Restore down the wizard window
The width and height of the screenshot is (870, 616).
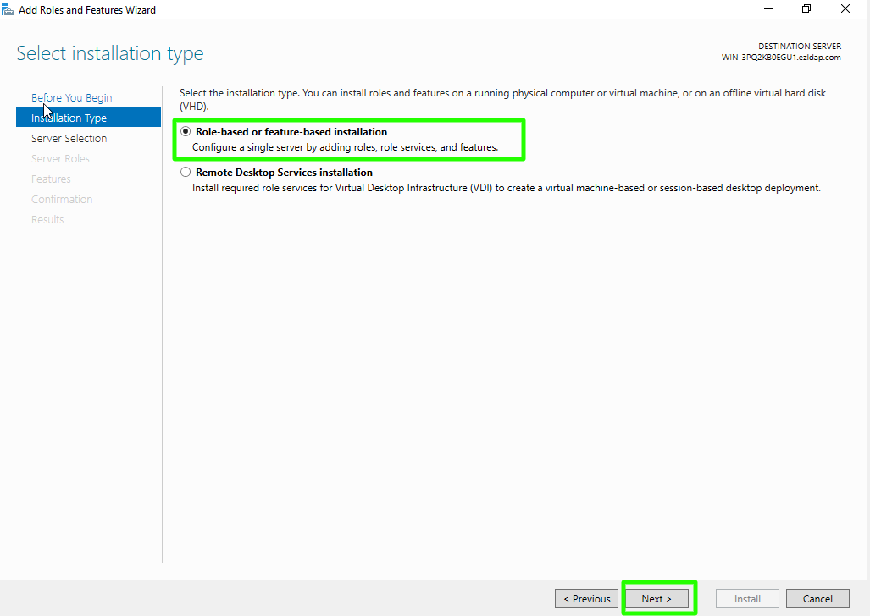click(x=806, y=9)
